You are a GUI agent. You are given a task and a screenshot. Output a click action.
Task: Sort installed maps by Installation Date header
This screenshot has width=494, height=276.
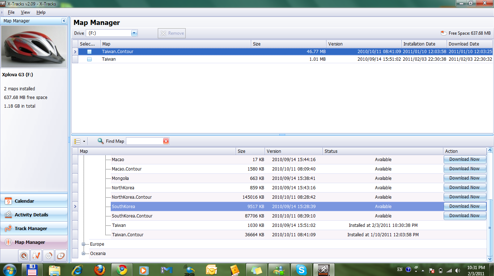click(x=424, y=44)
